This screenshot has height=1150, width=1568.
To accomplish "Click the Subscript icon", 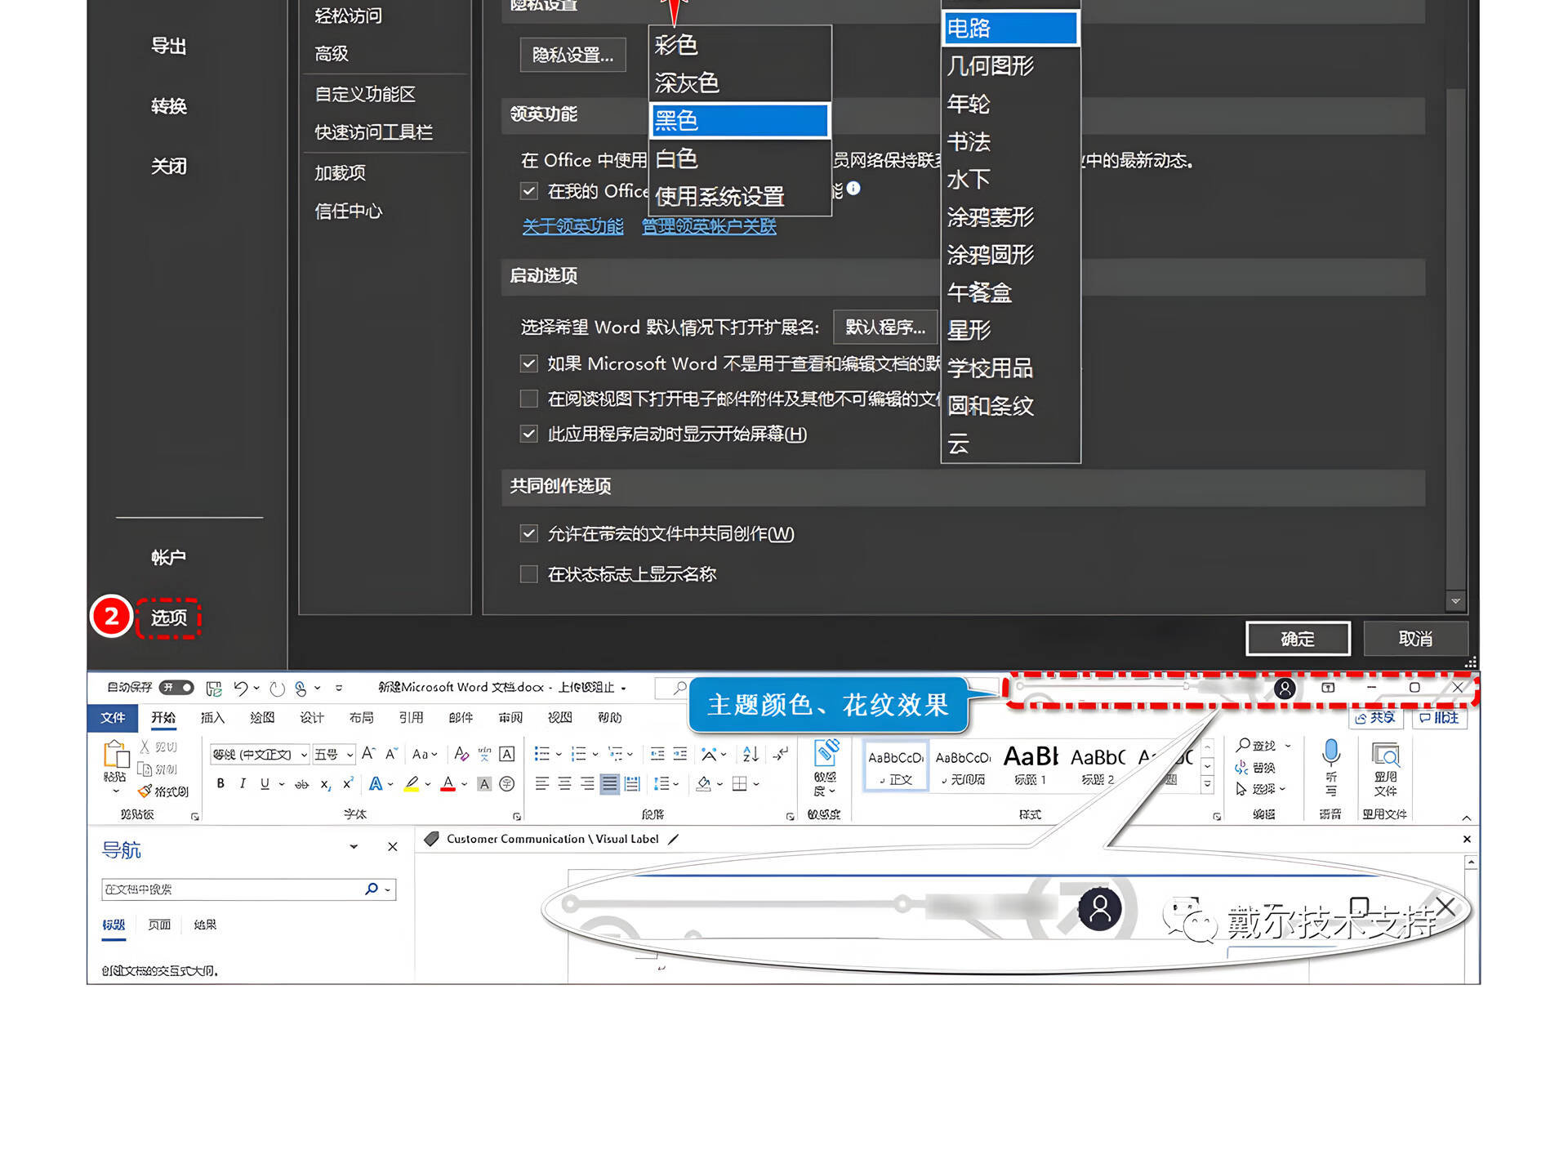I will (326, 784).
